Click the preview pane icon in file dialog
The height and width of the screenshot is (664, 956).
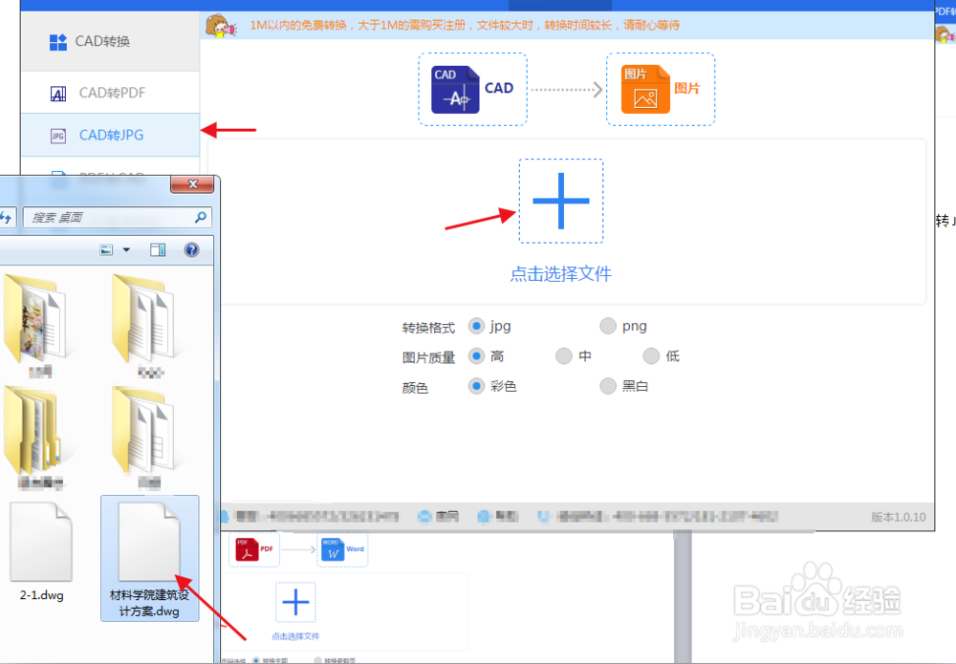coord(159,250)
